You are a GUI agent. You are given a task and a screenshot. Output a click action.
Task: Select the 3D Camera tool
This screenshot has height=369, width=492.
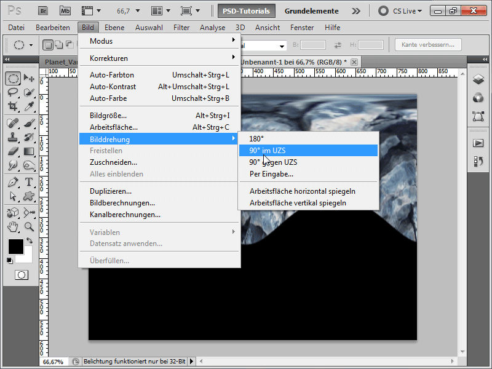click(x=29, y=213)
